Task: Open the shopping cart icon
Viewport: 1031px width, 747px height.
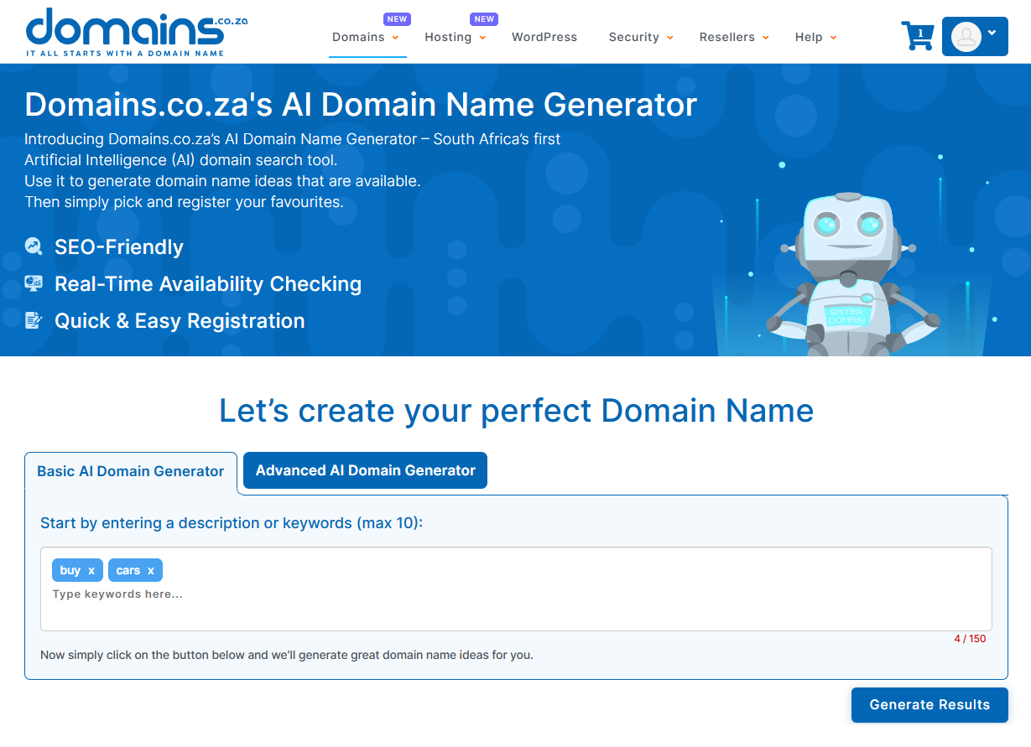Action: [918, 36]
